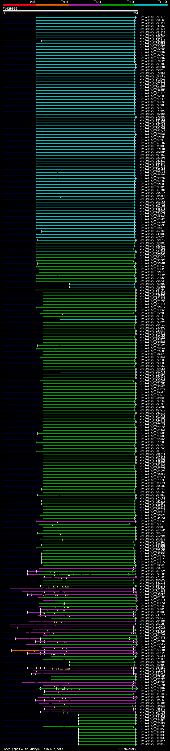The height and width of the screenshot is (751, 170).
Task: Open hit UniRef100_P42067
Action: [152, 26]
